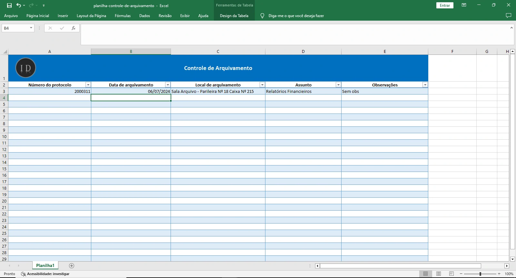
Task: Click the cancel X icon in formula bar
Action: click(50, 28)
